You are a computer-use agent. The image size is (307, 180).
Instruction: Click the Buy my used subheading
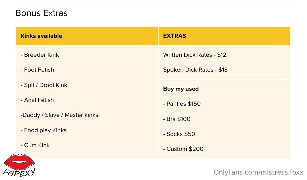(181, 89)
